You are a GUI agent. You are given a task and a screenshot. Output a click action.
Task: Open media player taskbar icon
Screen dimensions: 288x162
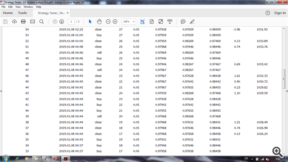(x=27, y=159)
